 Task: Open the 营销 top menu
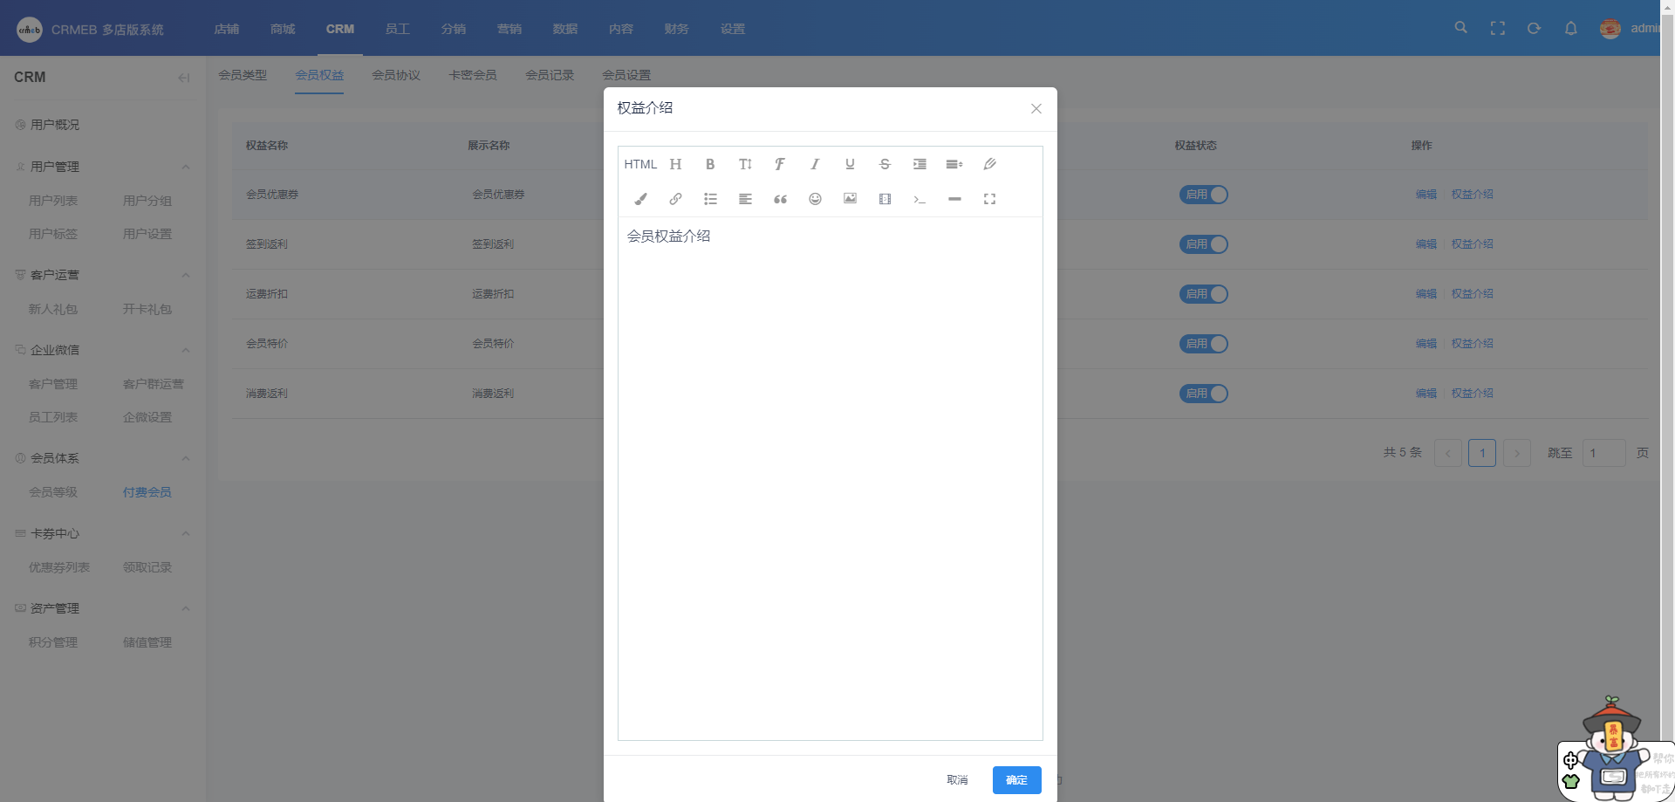pyautogui.click(x=509, y=29)
